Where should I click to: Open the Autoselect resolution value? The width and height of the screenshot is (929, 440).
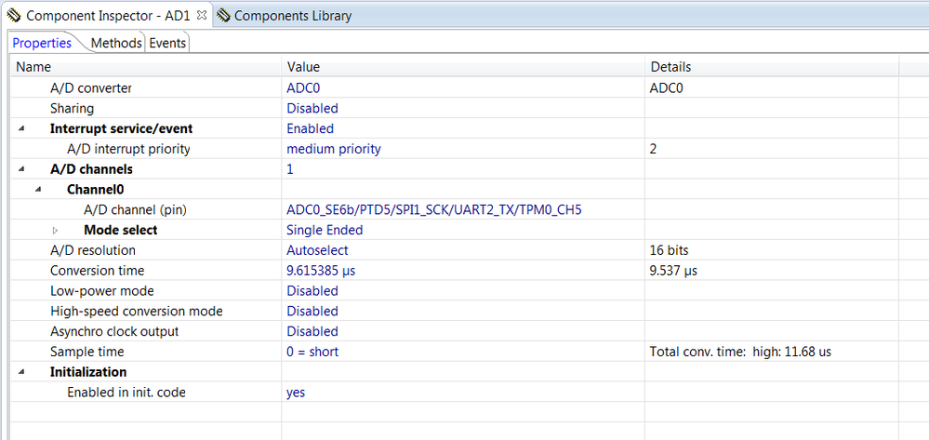click(317, 250)
